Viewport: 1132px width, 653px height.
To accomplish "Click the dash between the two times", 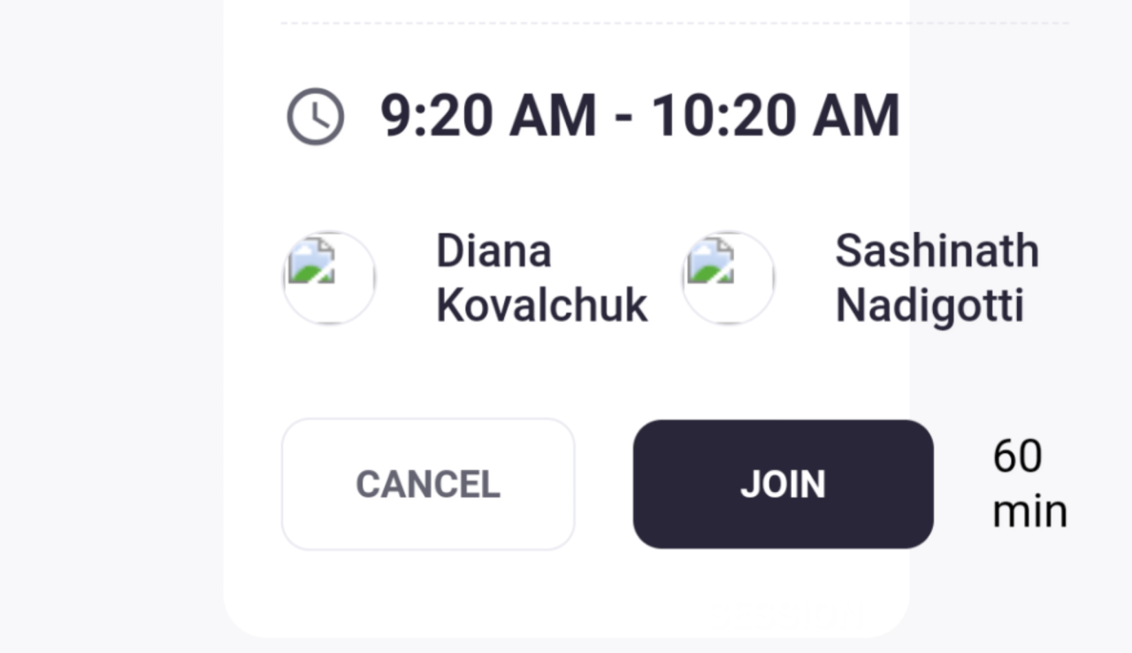I will [623, 118].
